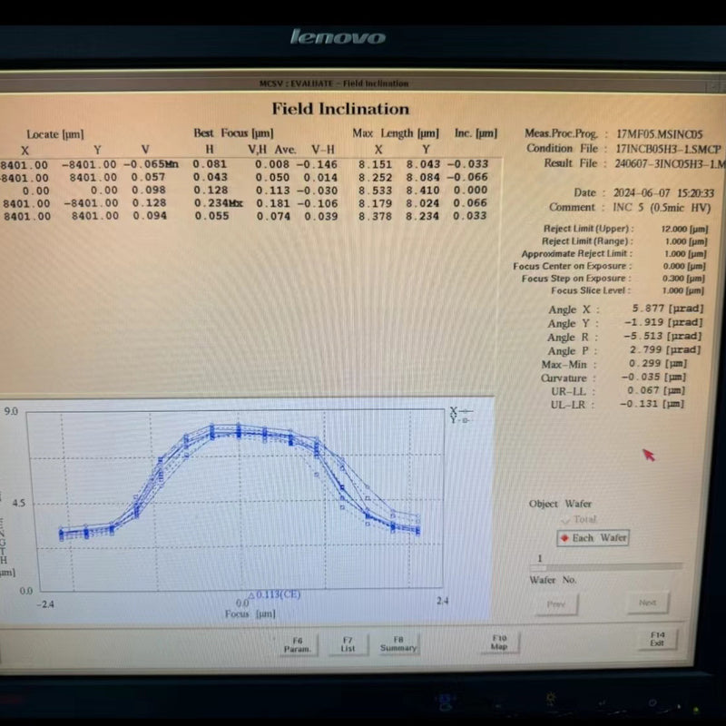Click the Angle X 5.877 value
Screen dimensions: 726x726
[x=667, y=309]
